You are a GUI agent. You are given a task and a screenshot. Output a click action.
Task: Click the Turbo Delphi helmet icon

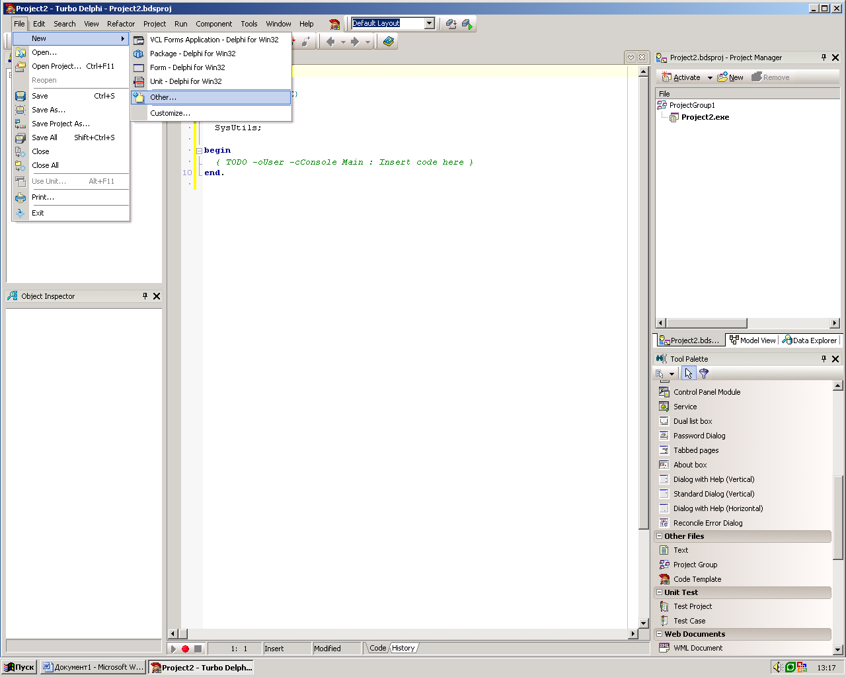point(335,24)
